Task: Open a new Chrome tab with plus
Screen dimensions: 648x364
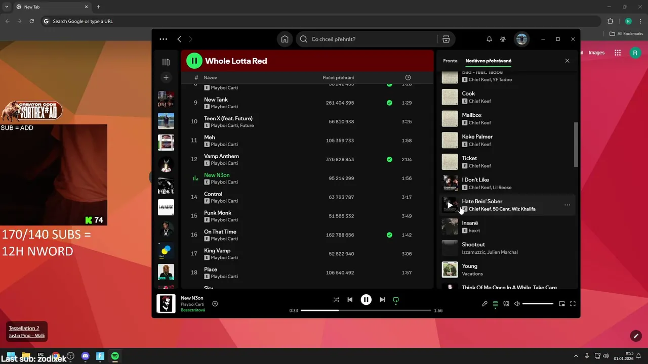Action: (x=98, y=7)
